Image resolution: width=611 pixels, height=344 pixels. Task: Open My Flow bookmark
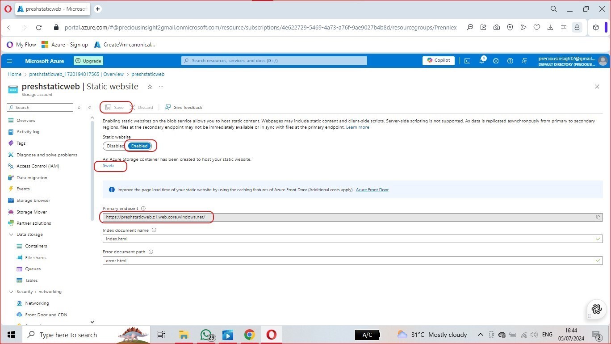pyautogui.click(x=21, y=45)
